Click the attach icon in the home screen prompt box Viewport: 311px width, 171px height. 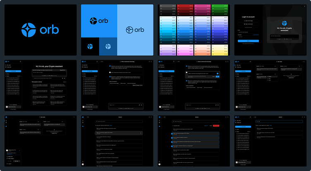62,78
